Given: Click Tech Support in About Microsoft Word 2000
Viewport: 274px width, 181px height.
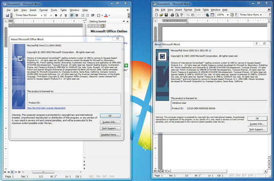Looking at the screenshot, I should pos(257,130).
